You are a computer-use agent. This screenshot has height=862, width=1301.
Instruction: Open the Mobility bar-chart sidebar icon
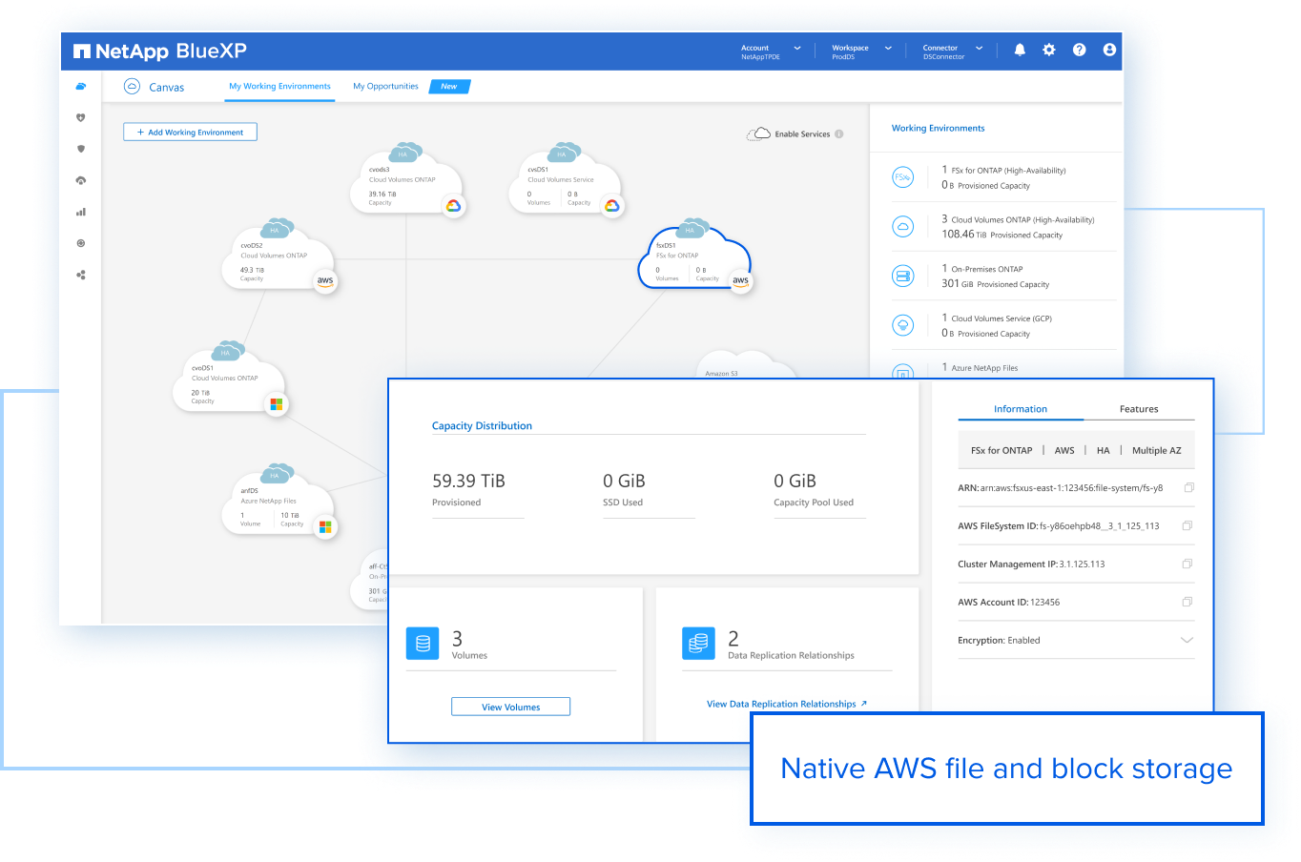pyautogui.click(x=81, y=212)
